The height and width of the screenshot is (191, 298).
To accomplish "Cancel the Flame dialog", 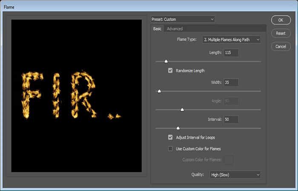I will tap(281, 46).
